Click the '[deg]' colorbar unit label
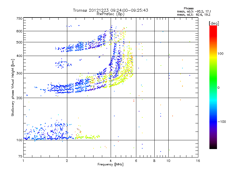 [x=214, y=23]
